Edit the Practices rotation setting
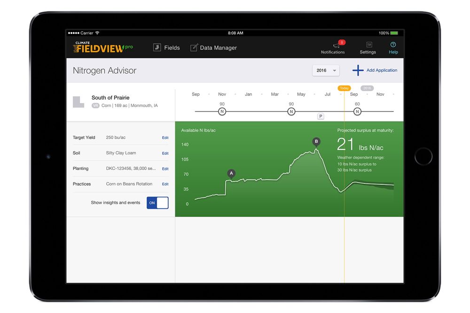Image resolution: width=470 pixels, height=313 pixels. pos(165,184)
